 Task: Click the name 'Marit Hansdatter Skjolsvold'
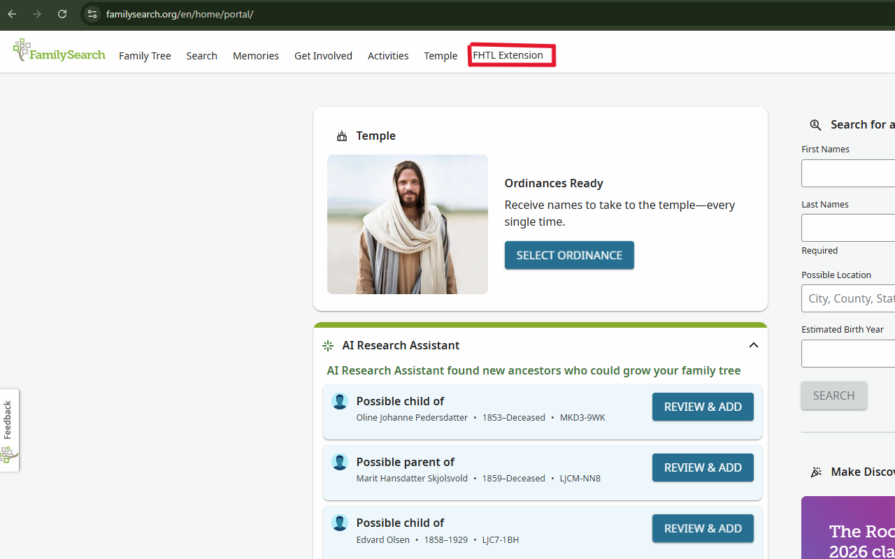(x=412, y=479)
